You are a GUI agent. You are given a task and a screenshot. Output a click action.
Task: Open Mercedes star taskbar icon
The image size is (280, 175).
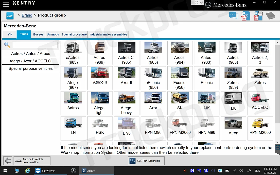pyautogui.click(x=73, y=171)
